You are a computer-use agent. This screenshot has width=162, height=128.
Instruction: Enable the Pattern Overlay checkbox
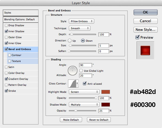pos(6,85)
